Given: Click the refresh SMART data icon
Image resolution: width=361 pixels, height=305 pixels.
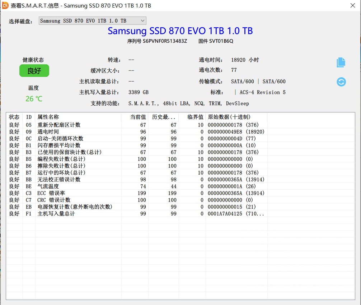Looking at the screenshot, I should click(x=341, y=82).
